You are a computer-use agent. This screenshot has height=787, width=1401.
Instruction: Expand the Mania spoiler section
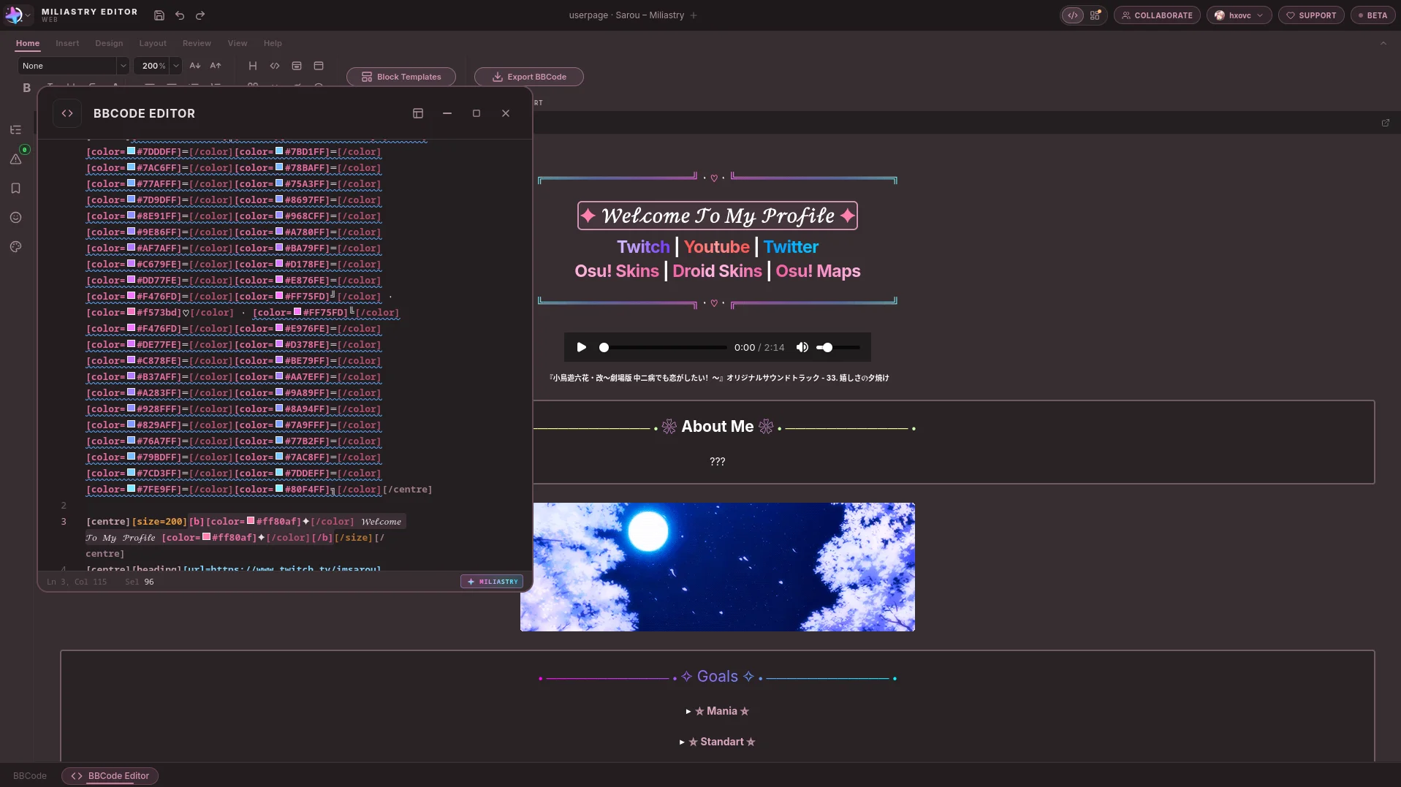pos(718,711)
